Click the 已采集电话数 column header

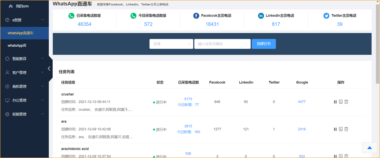pyautogui.click(x=188, y=83)
